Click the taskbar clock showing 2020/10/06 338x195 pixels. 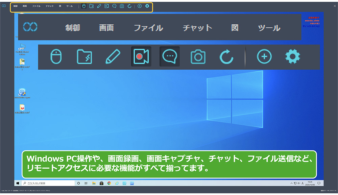click(x=310, y=184)
